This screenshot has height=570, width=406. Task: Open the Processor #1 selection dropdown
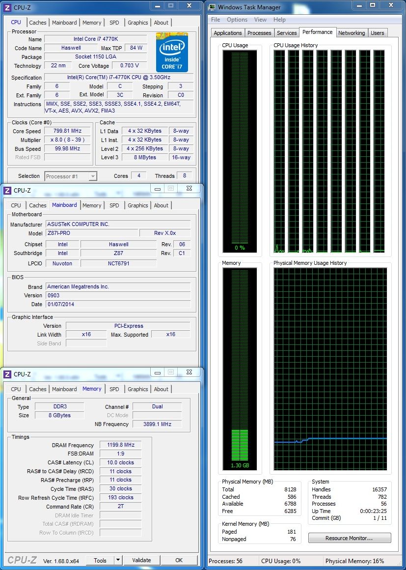(71, 176)
